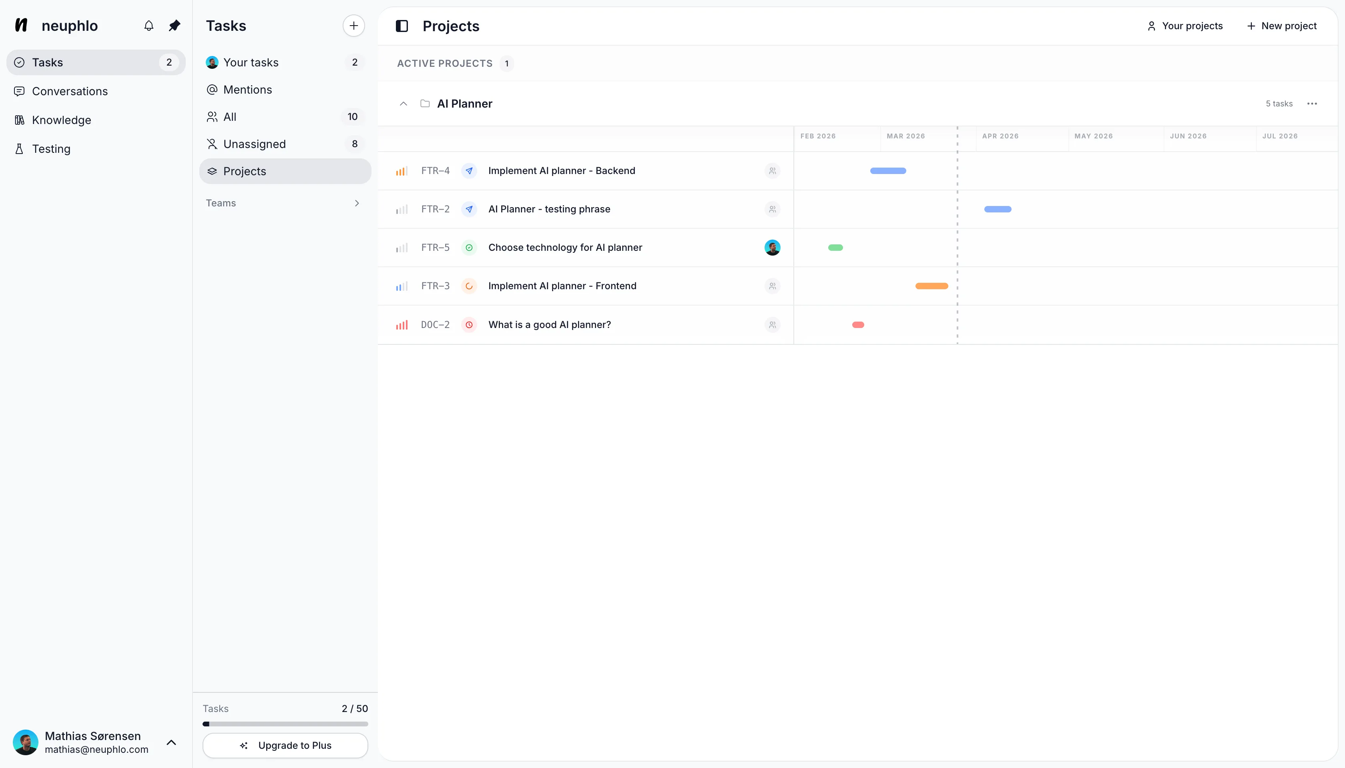Viewport: 1345px width, 768px height.
Task: Open the notifications bell
Action: [149, 25]
